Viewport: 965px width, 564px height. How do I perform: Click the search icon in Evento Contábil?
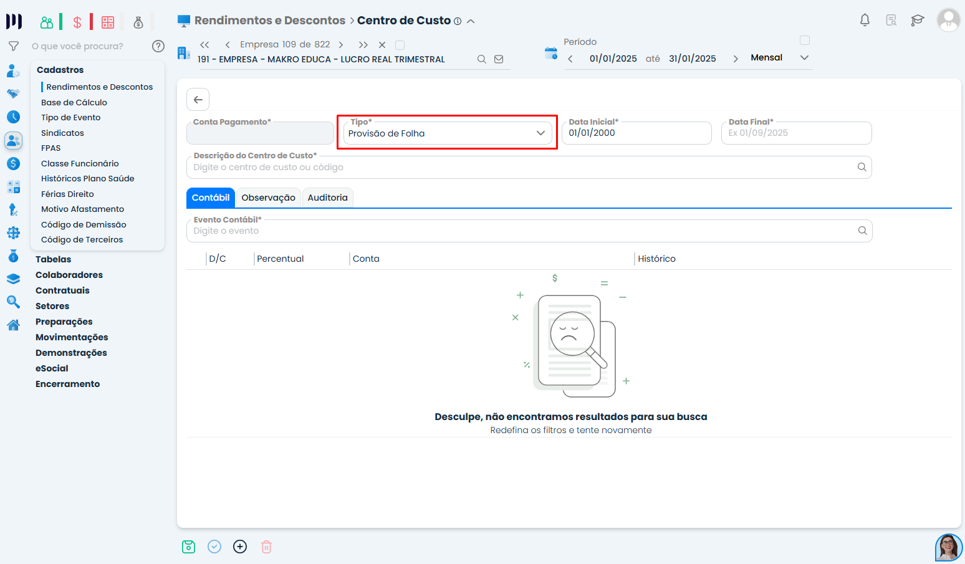(862, 231)
